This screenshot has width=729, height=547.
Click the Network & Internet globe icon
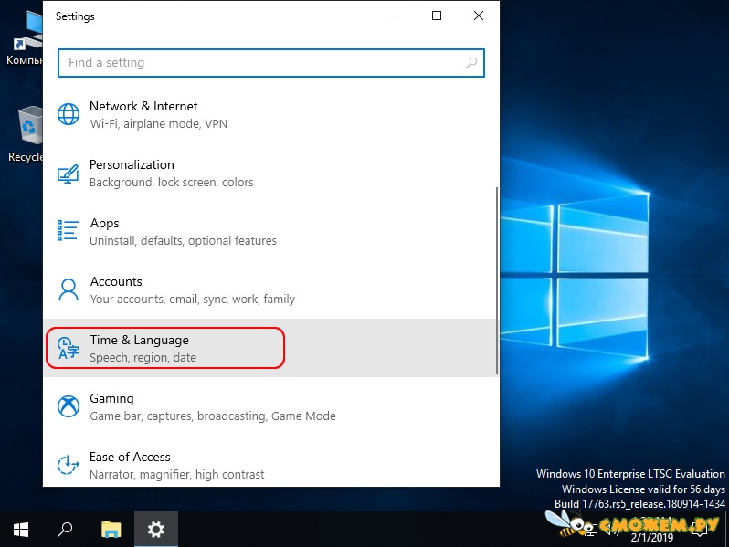pyautogui.click(x=69, y=114)
